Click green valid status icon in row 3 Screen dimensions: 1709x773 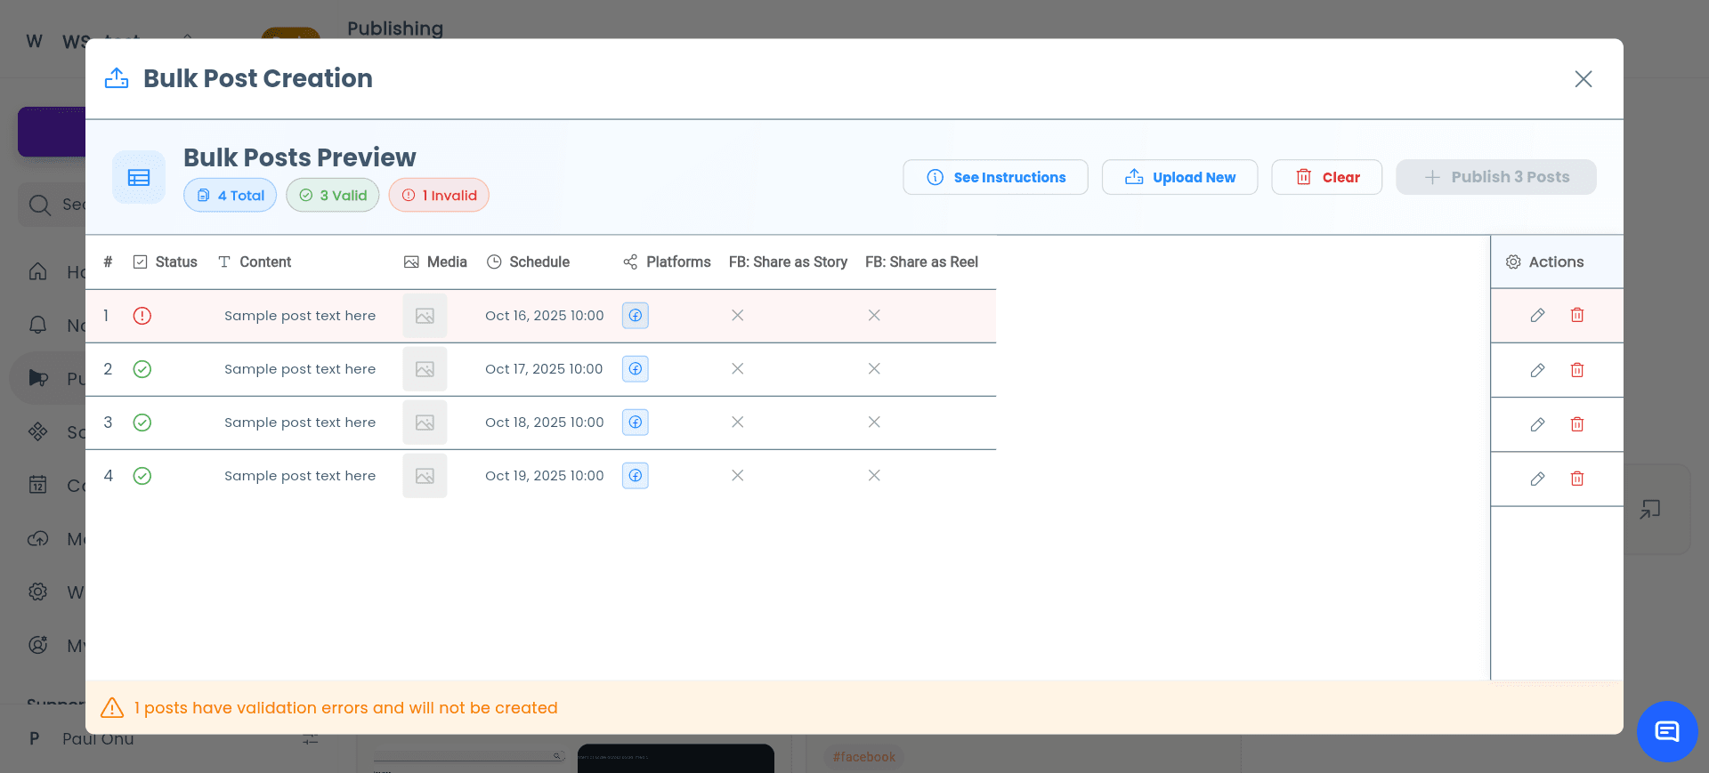142,423
